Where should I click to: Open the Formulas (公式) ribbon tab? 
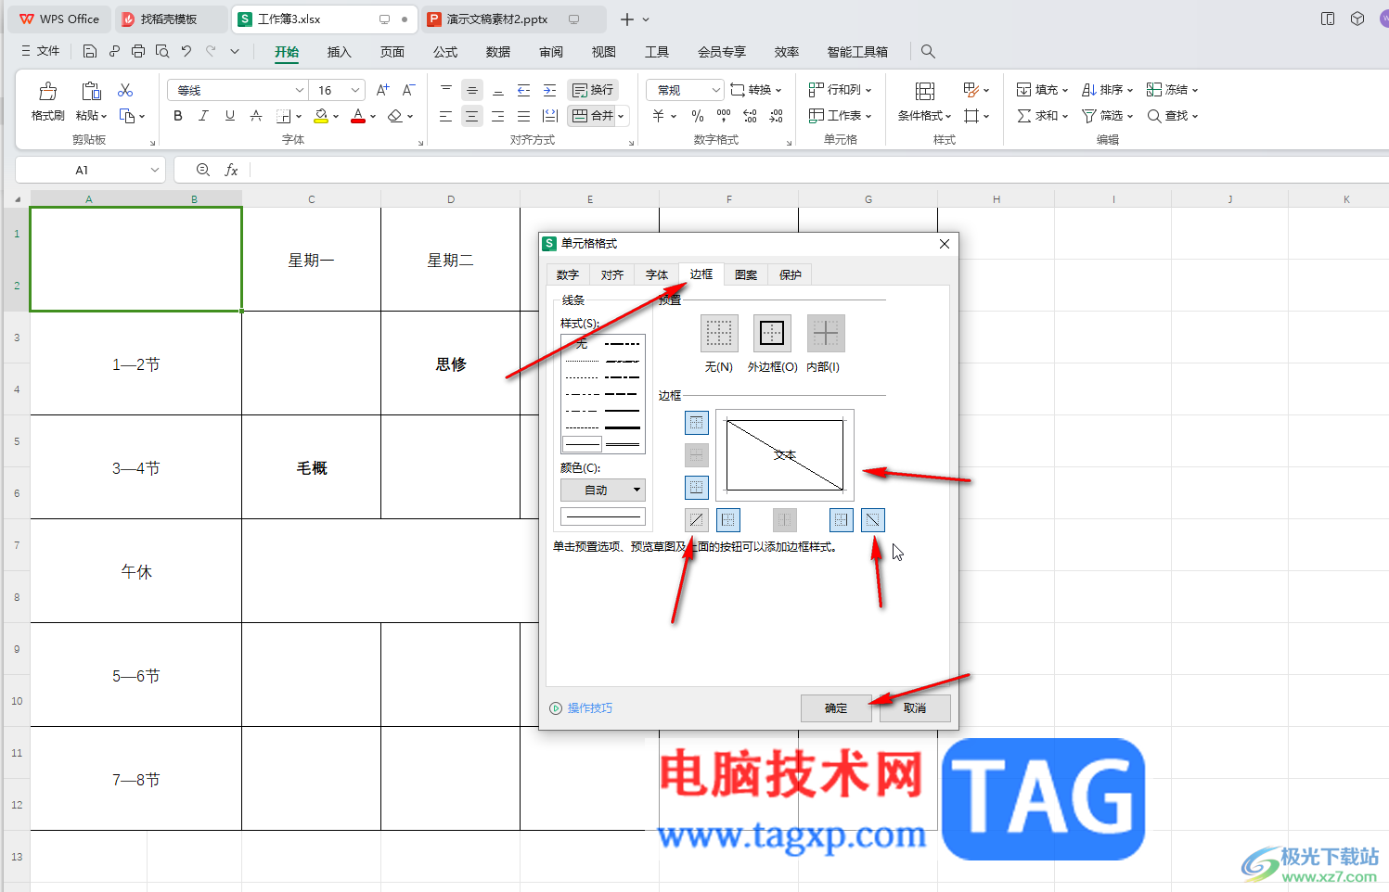[x=445, y=52]
